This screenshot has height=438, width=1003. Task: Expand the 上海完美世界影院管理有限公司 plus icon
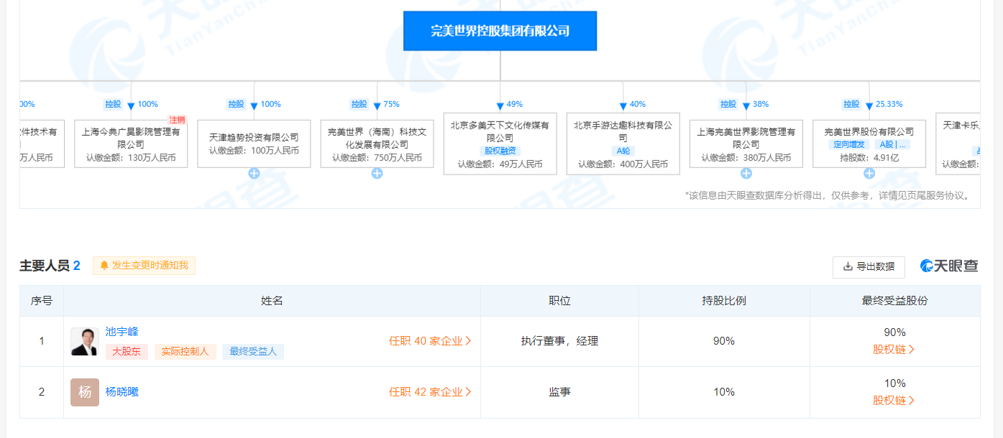(x=746, y=174)
